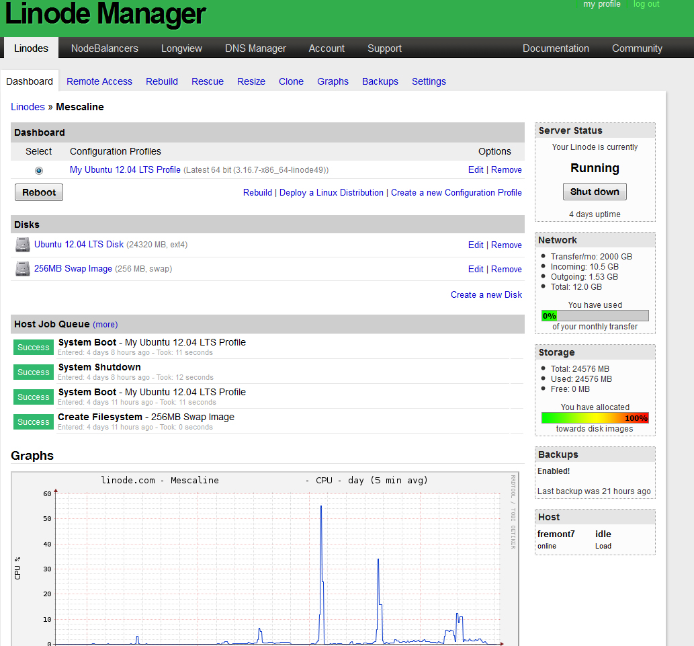Click 'Free: 0 MB' storage entry
Screen dimensions: 694x646
570,389
